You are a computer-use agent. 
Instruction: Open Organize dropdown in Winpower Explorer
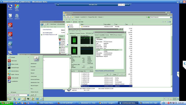click(69, 22)
